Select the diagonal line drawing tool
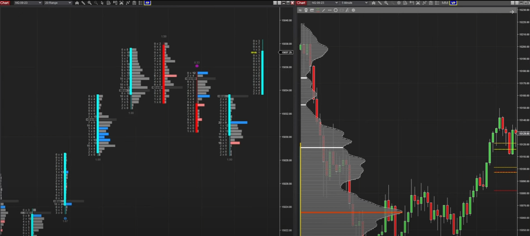The image size is (530, 236). coord(324,10)
